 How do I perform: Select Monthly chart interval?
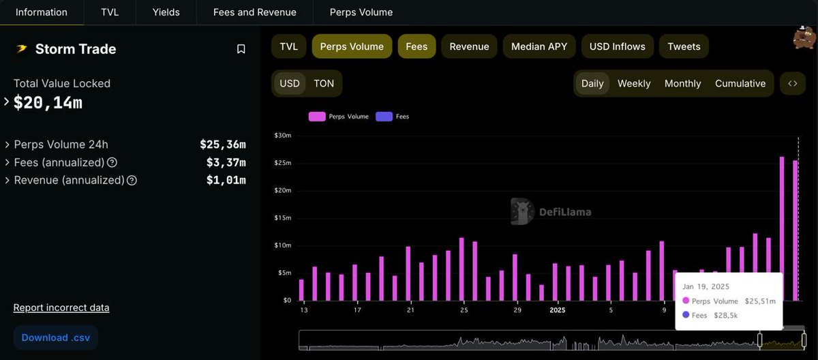(682, 83)
